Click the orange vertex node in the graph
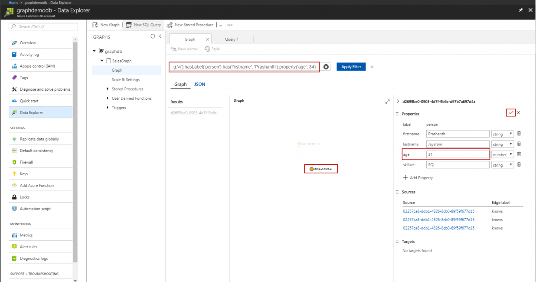Image resolution: width=536 pixels, height=282 pixels. pos(311,169)
